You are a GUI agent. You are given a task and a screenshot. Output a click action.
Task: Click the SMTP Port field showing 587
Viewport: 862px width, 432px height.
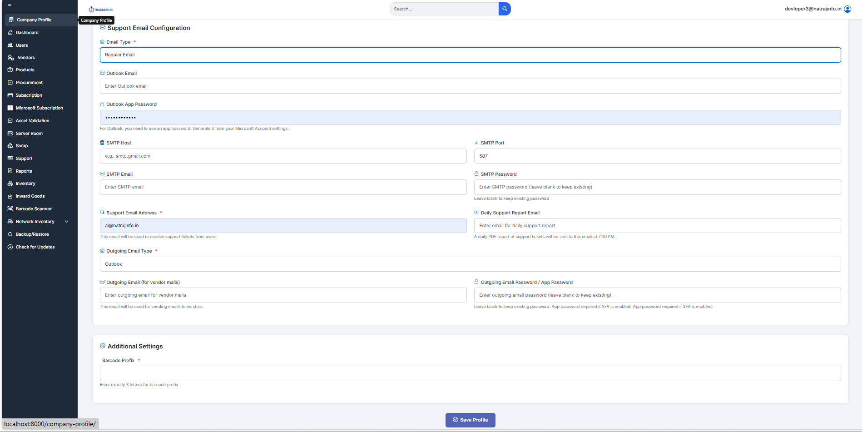[x=657, y=156]
